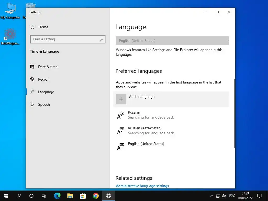This screenshot has height=201, width=268.
Task: Click Searching for language pack under Russian
Action: (151, 118)
